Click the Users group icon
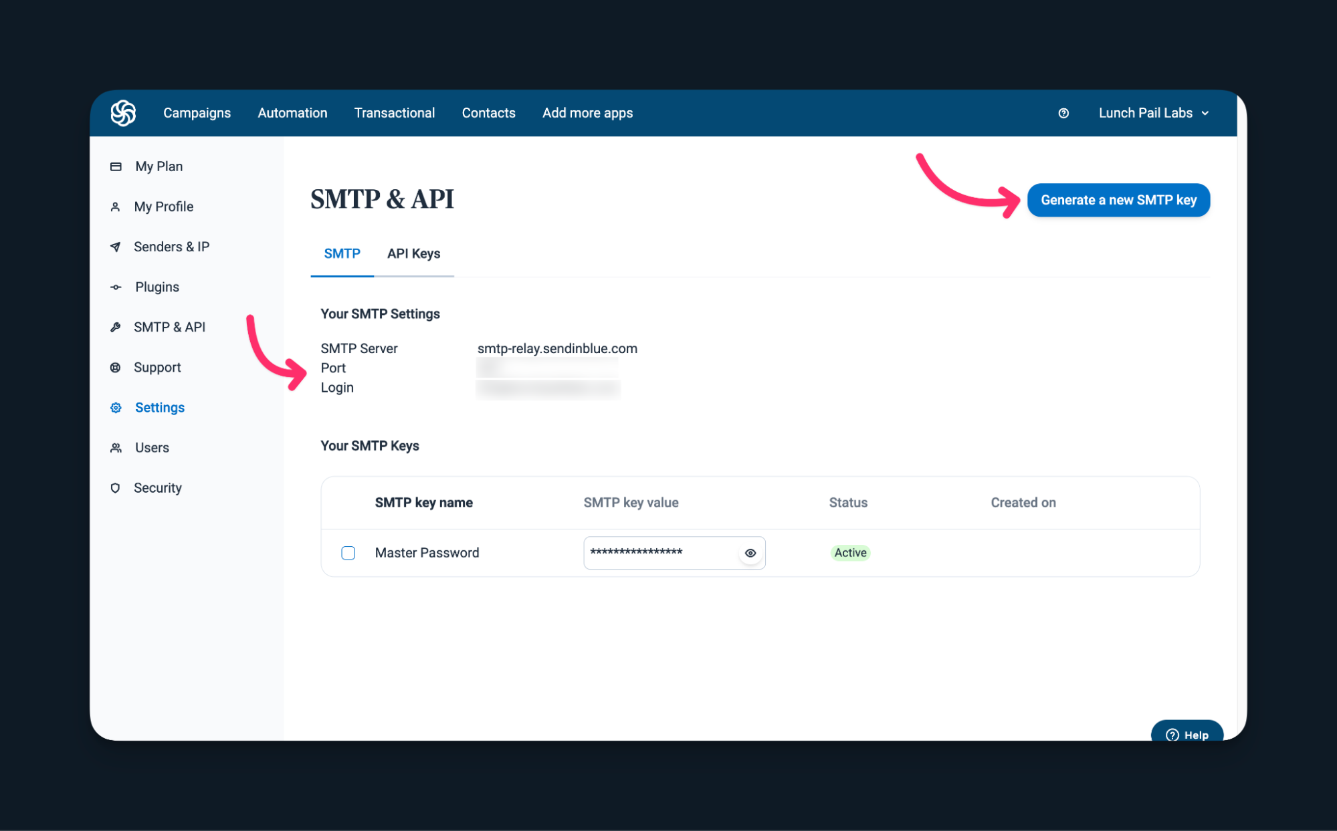 pyautogui.click(x=116, y=447)
